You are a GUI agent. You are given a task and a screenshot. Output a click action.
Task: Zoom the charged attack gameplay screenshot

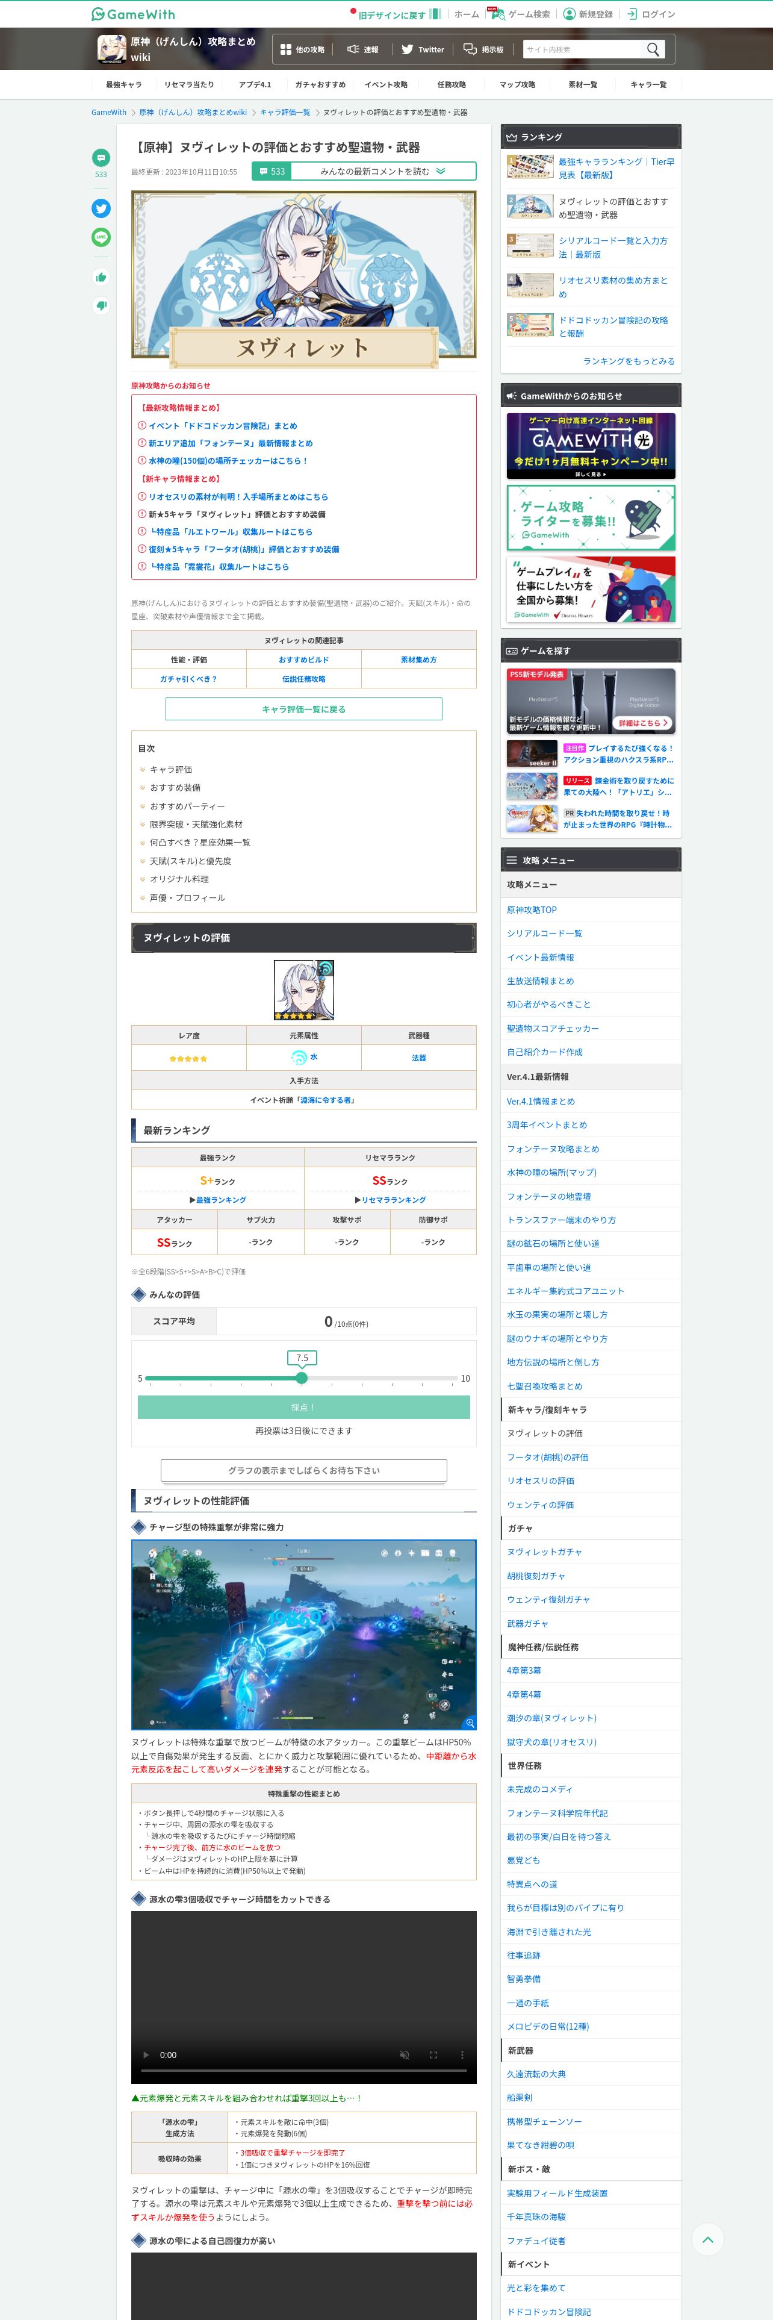pos(304,1635)
